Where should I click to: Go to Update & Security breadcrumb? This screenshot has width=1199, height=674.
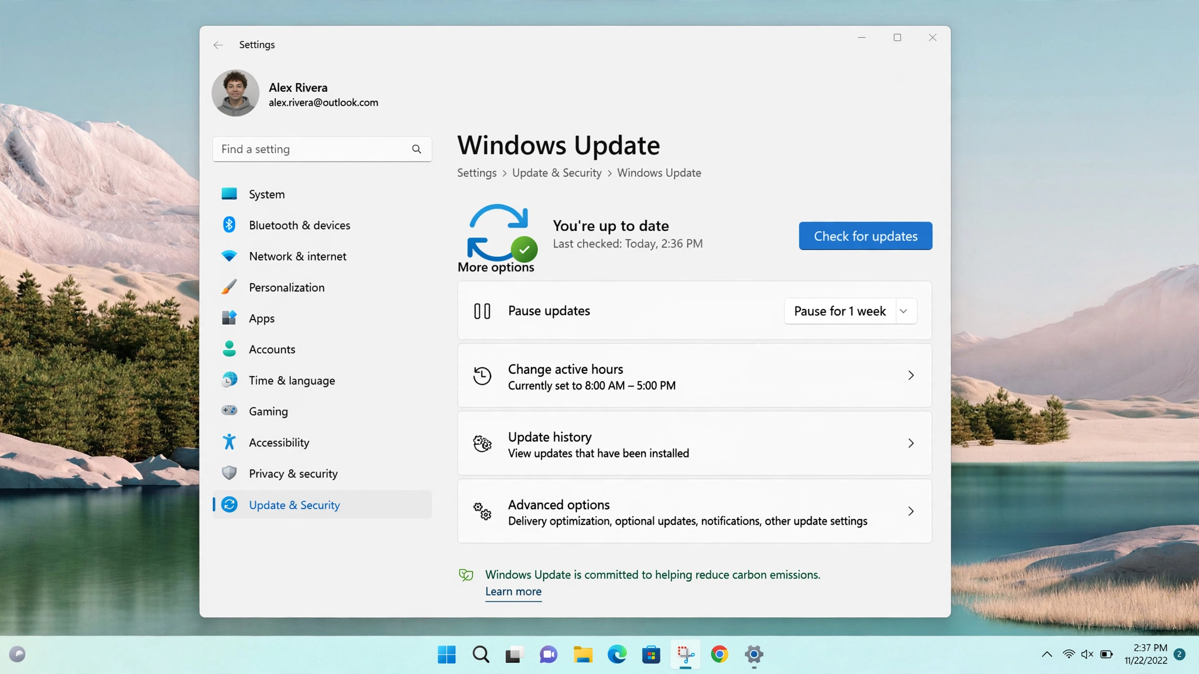tap(557, 173)
